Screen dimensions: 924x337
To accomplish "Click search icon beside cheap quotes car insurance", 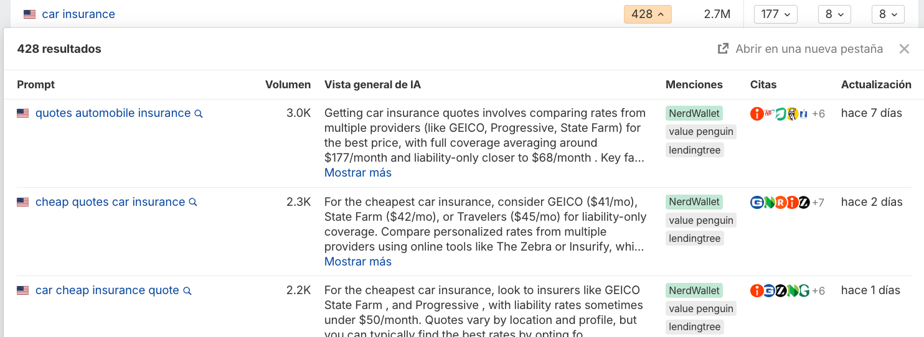I will pyautogui.click(x=193, y=202).
